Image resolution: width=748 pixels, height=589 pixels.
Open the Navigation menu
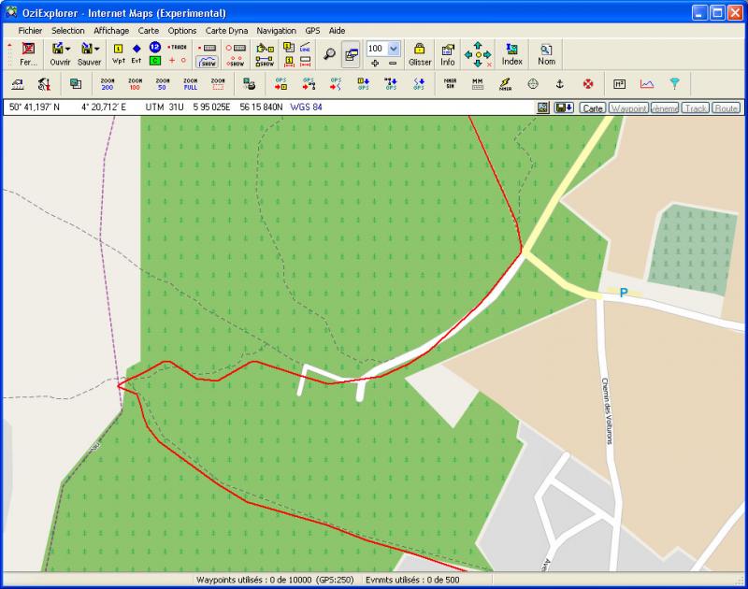pos(276,31)
